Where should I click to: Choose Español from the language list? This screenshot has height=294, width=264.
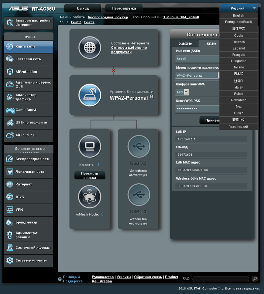coord(239,48)
